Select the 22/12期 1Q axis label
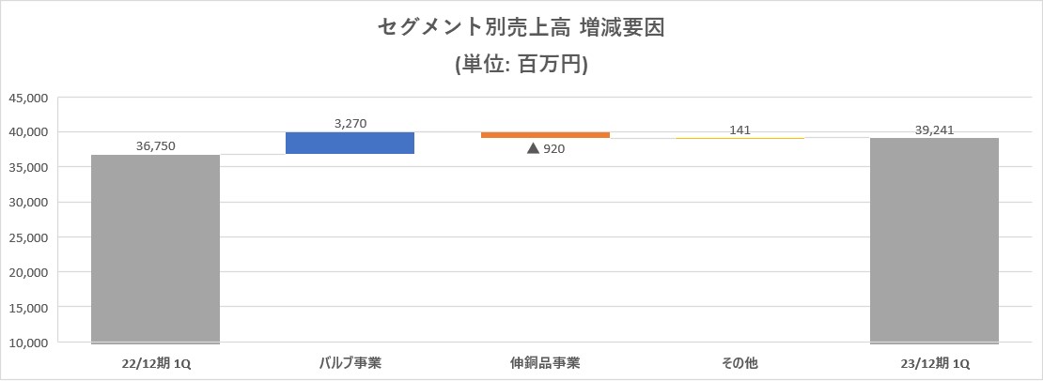This screenshot has width=1043, height=381. point(156,363)
